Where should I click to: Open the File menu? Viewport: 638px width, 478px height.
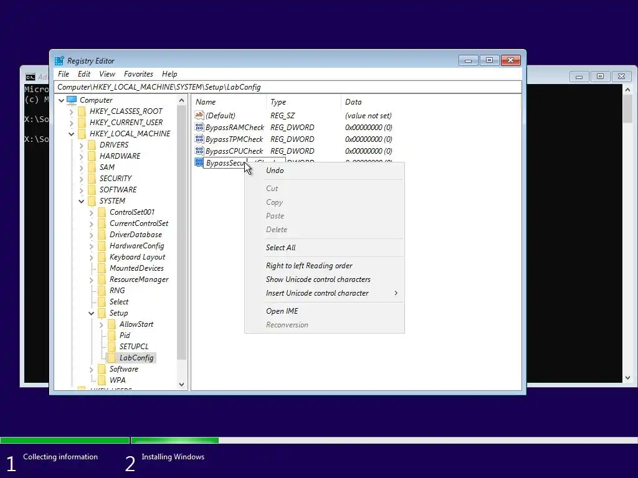(64, 74)
